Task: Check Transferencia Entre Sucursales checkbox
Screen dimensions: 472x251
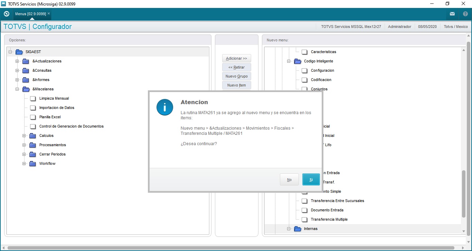Action: pos(304,201)
